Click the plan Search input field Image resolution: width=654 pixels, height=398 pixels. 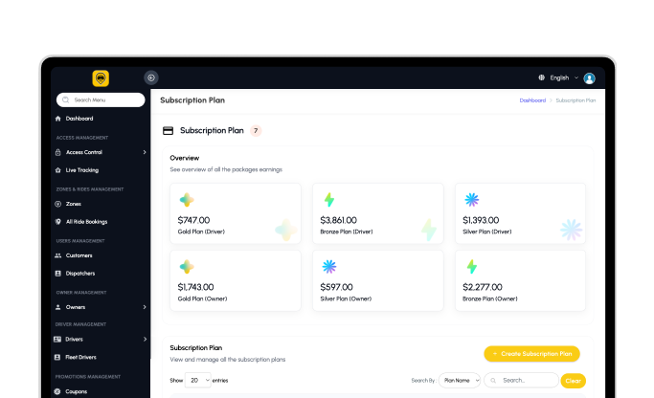click(x=521, y=381)
